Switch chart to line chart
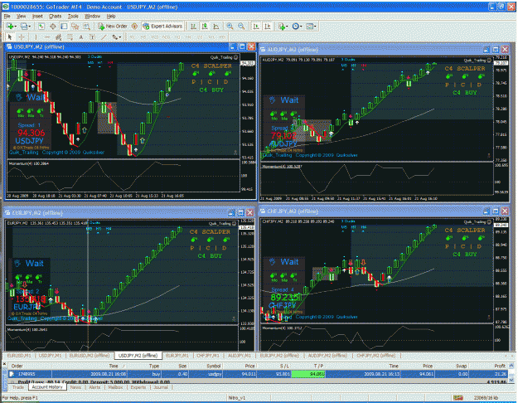This screenshot has width=518, height=403. pos(216,26)
